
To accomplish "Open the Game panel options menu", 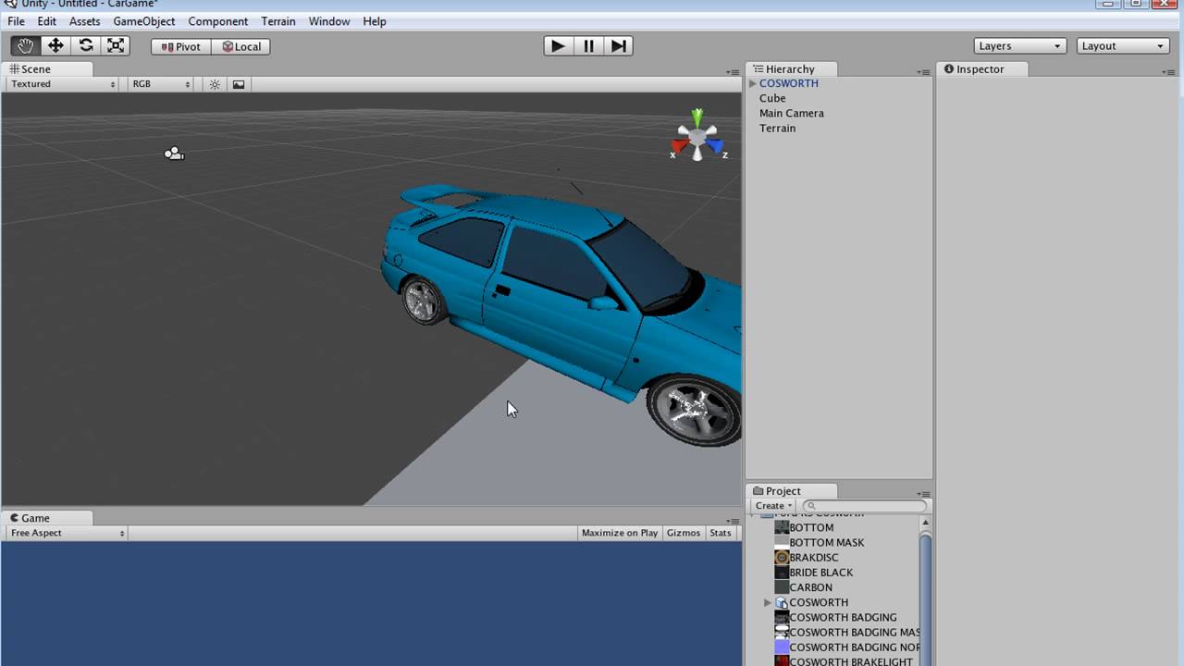I will (734, 520).
